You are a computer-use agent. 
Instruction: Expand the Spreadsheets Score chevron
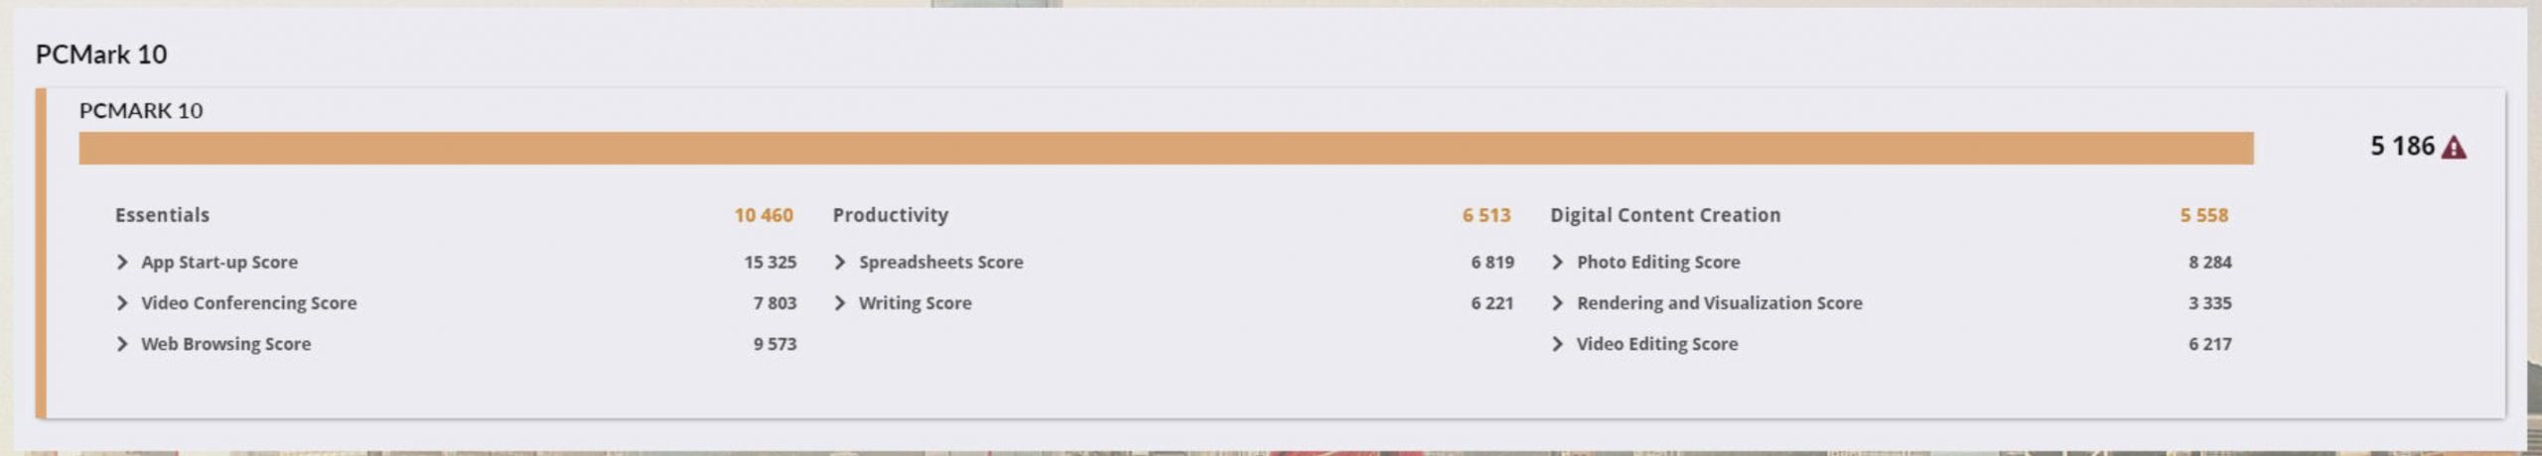tap(840, 262)
